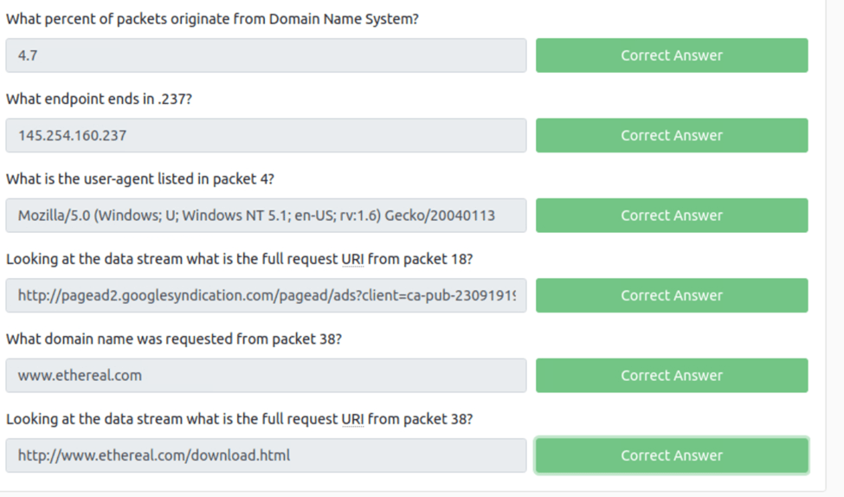Click the underlined URI abbreviation in packet 38 question
Screen dimensions: 844x497
pyautogui.click(x=352, y=420)
